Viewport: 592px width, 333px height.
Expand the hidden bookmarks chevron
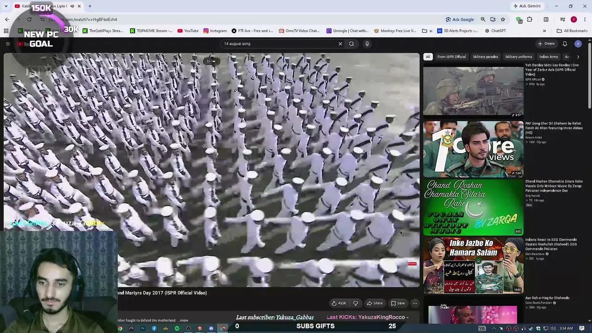point(544,31)
